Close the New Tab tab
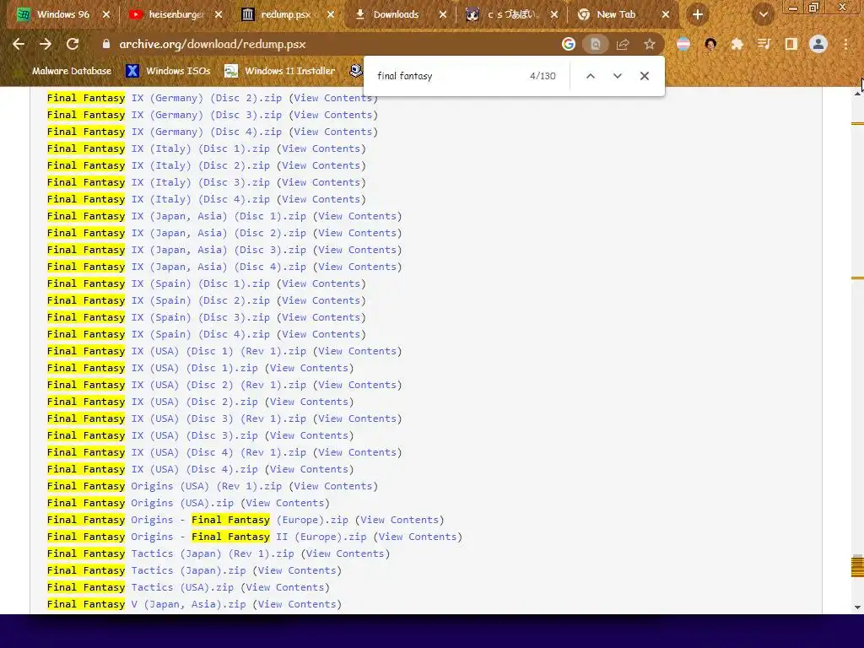864x648 pixels. [x=666, y=15]
